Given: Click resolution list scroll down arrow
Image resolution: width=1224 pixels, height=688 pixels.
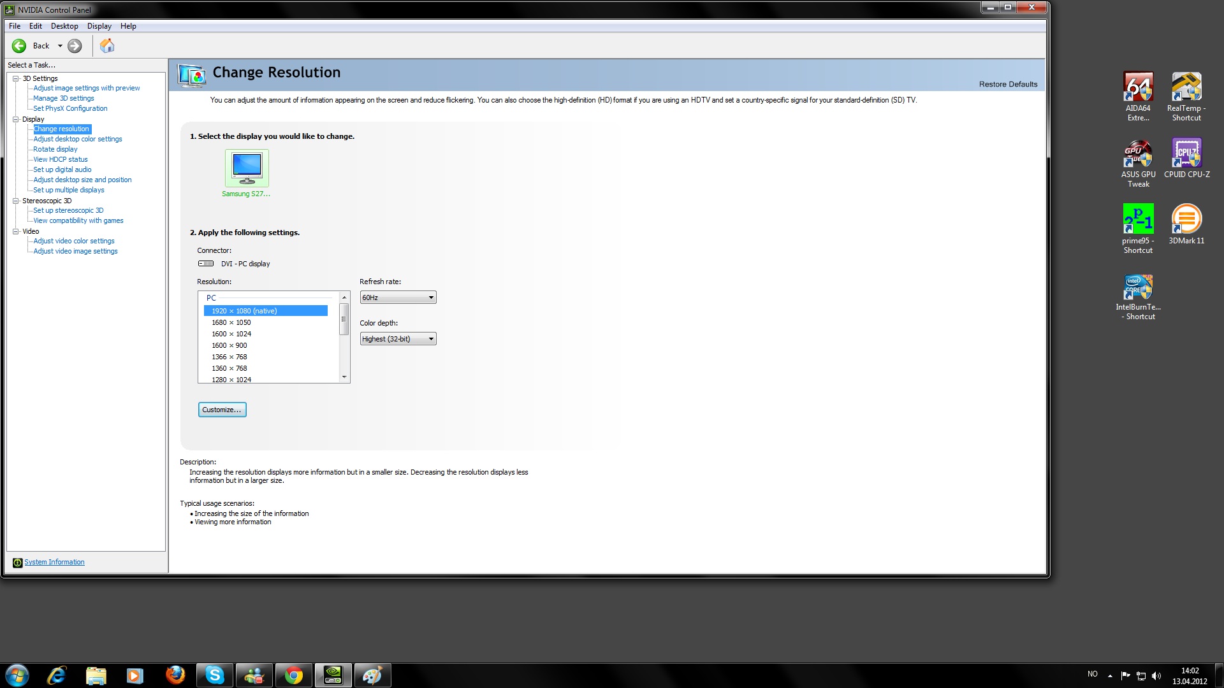Looking at the screenshot, I should pyautogui.click(x=344, y=377).
